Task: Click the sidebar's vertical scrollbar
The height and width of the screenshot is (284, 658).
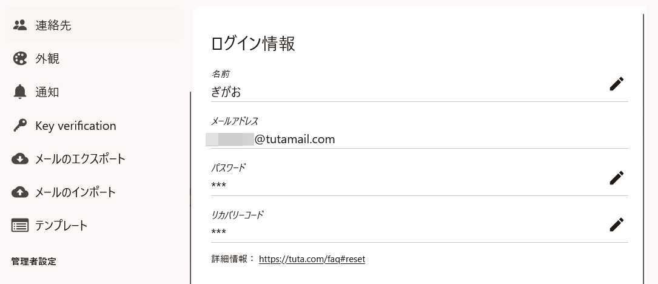Action: (190, 182)
